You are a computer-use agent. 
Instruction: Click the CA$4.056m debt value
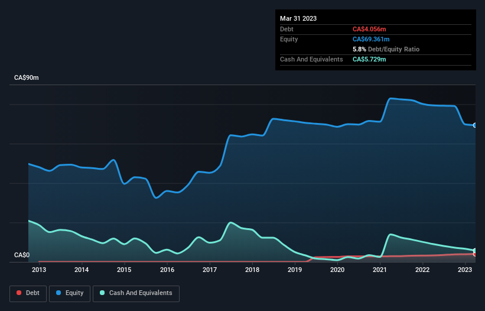369,29
